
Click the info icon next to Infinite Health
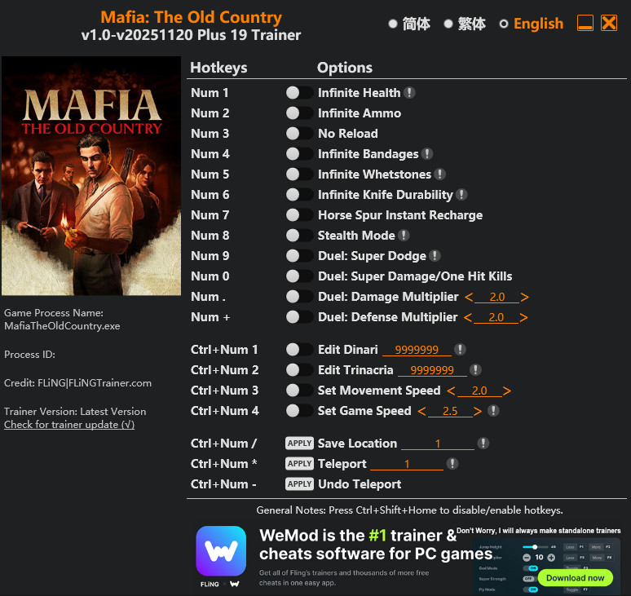coord(409,93)
